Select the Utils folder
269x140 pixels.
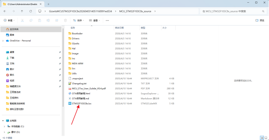(x=73, y=73)
